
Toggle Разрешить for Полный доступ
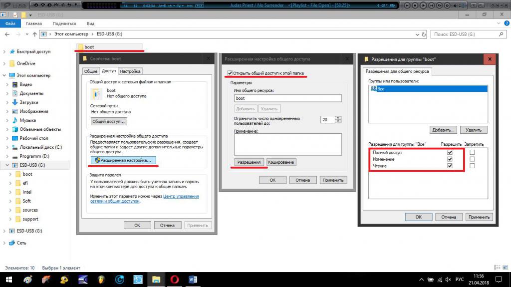(x=450, y=152)
